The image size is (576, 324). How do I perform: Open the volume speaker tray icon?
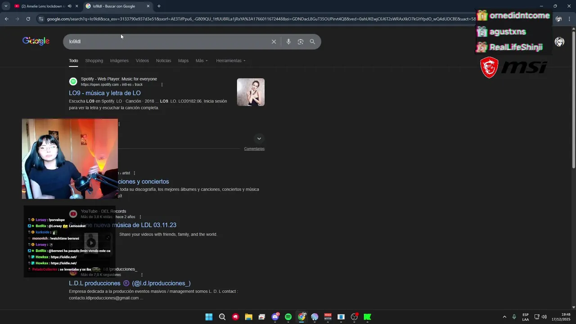(x=544, y=317)
